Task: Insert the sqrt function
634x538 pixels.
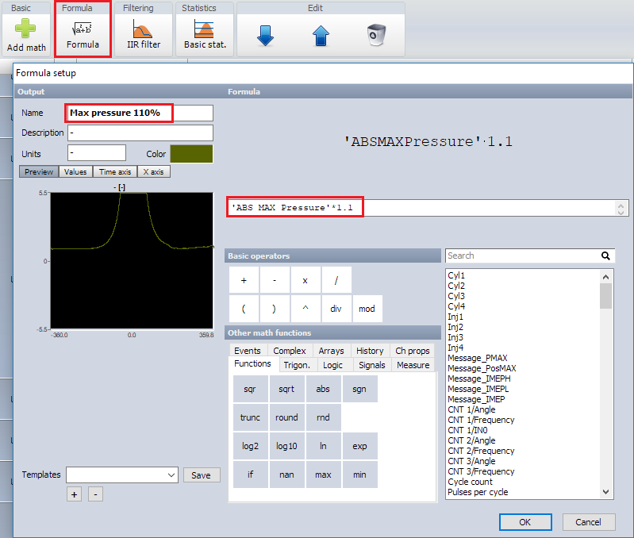Action: (286, 389)
